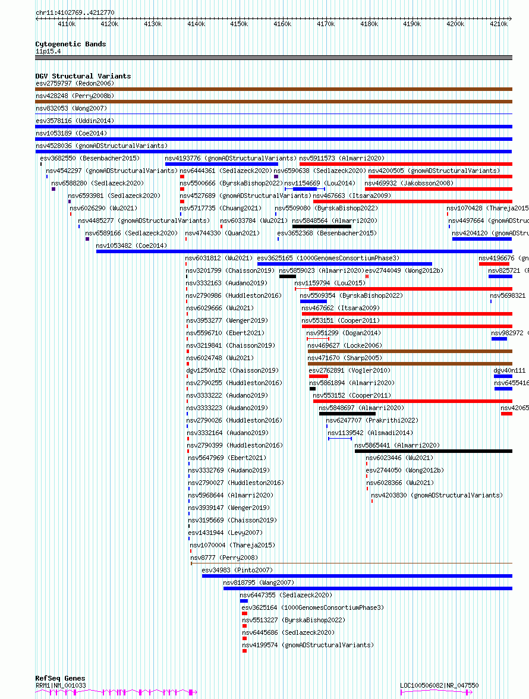Open nsv428248 (Perry2008b) variant

[75, 96]
